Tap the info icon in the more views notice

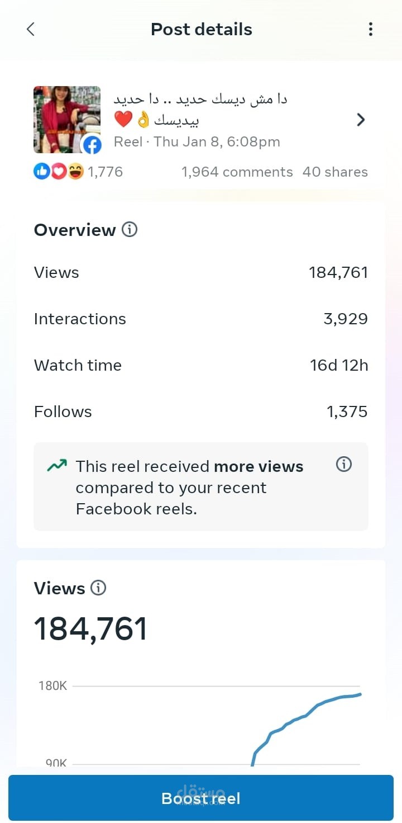(x=344, y=464)
